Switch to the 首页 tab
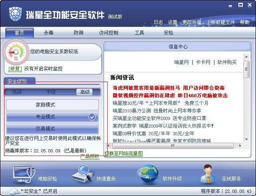The width and height of the screenshot is (256, 196). pyautogui.click(x=20, y=33)
